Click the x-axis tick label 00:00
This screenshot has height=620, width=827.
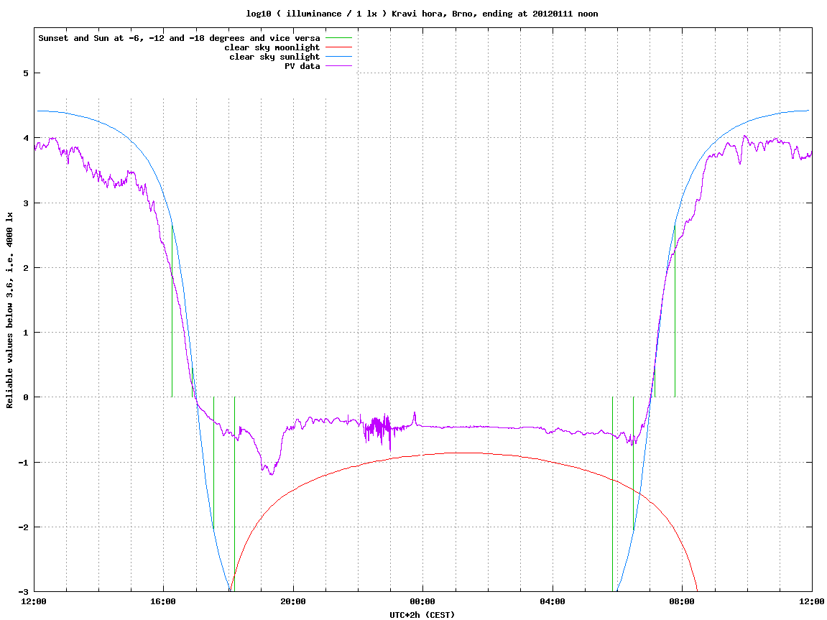coord(423,601)
